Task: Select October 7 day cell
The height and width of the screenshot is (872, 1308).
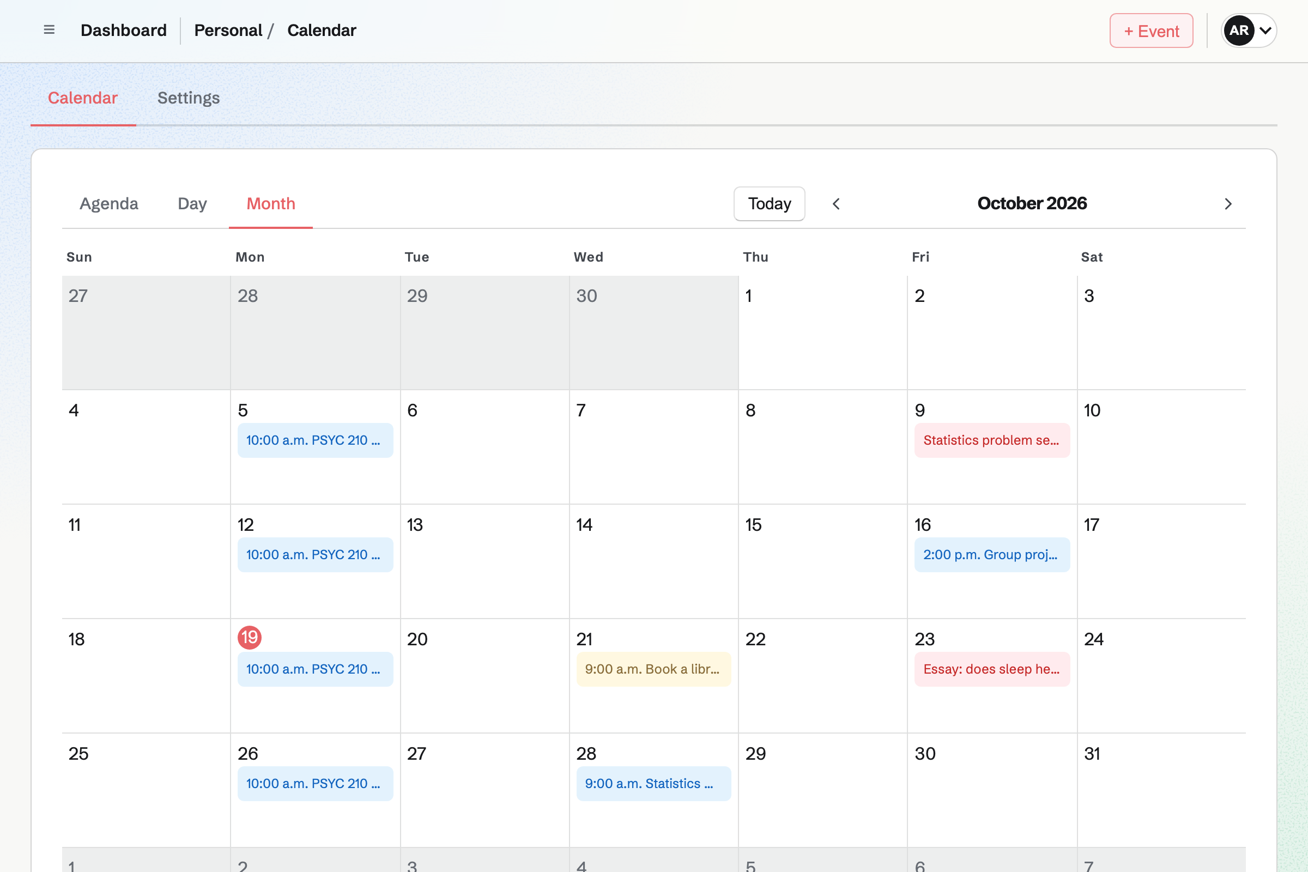Action: [x=654, y=447]
